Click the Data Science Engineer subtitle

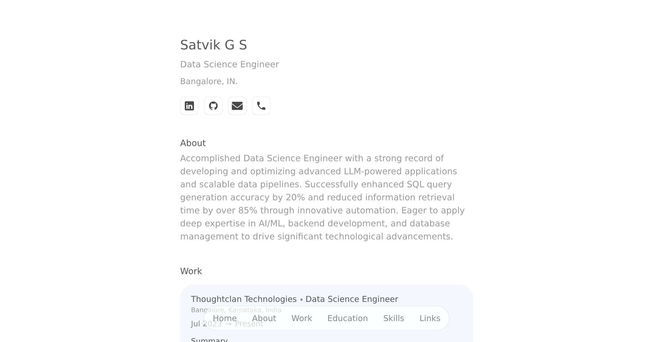[x=230, y=64]
